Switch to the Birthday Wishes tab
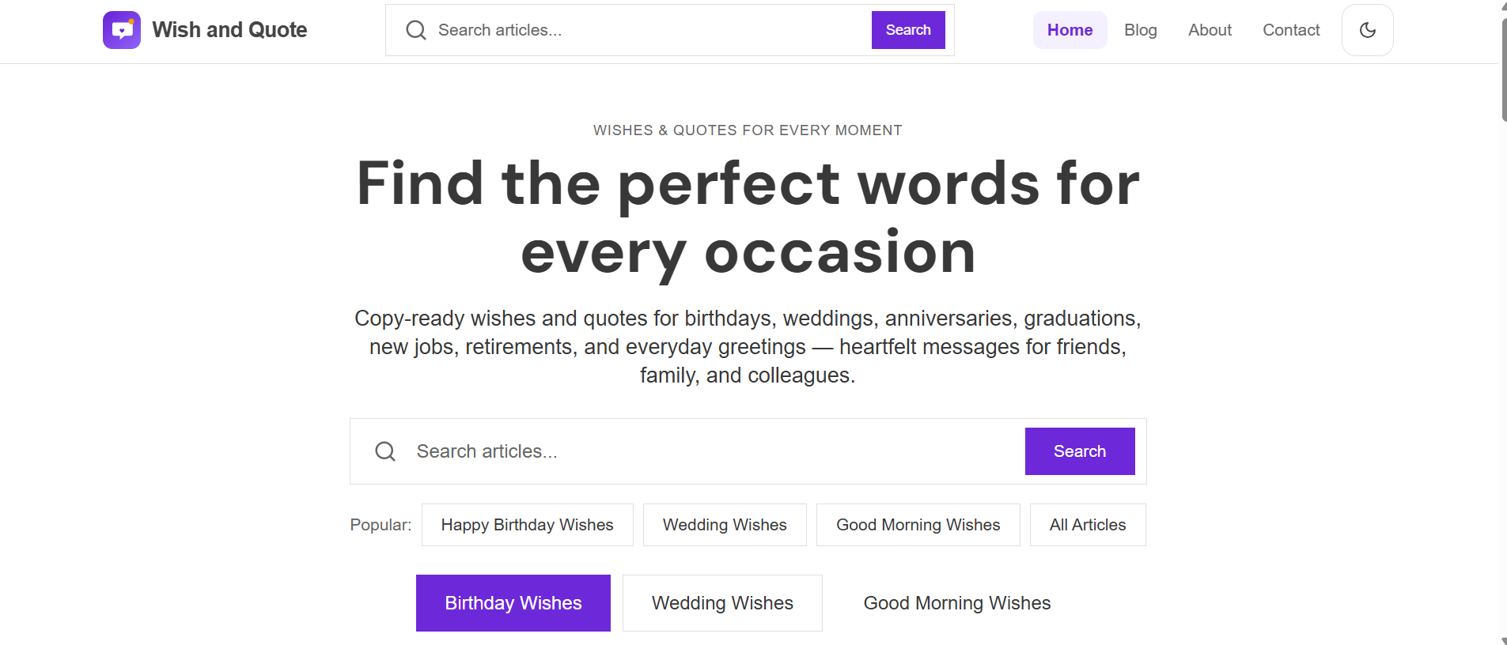The image size is (1507, 645). tap(513, 603)
